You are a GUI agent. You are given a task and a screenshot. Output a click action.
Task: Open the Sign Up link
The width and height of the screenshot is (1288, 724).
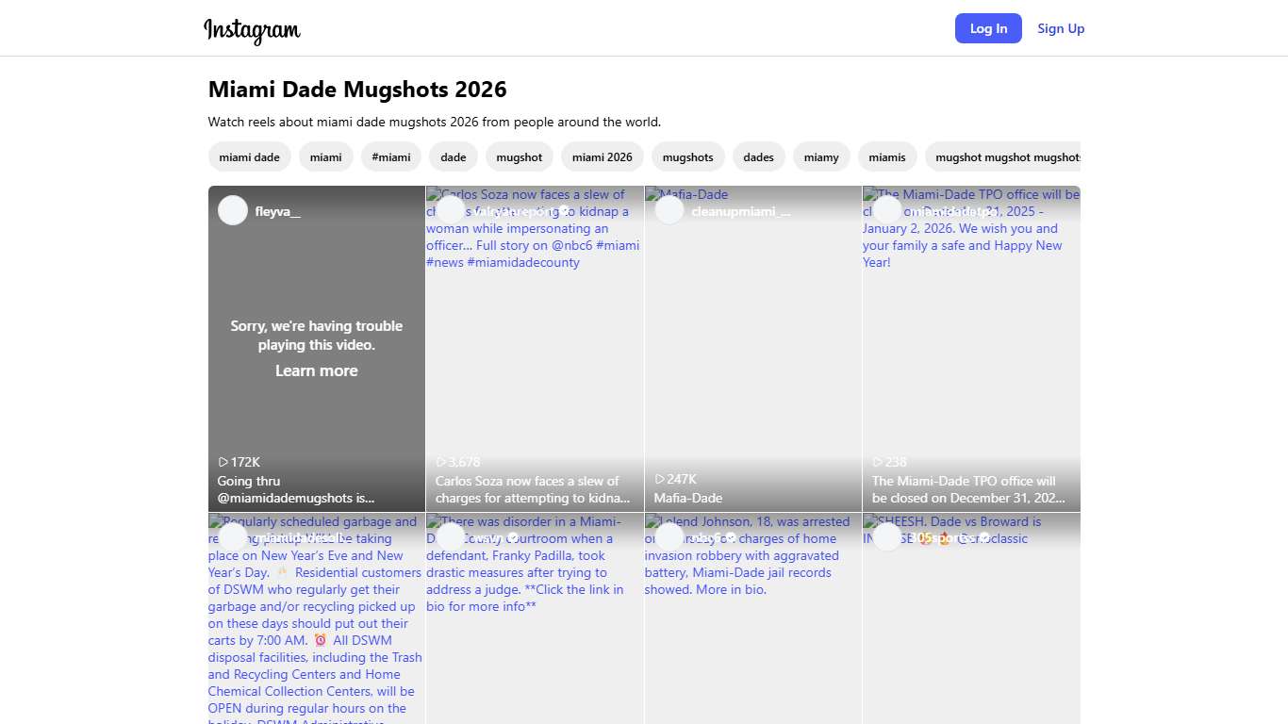pos(1061,28)
